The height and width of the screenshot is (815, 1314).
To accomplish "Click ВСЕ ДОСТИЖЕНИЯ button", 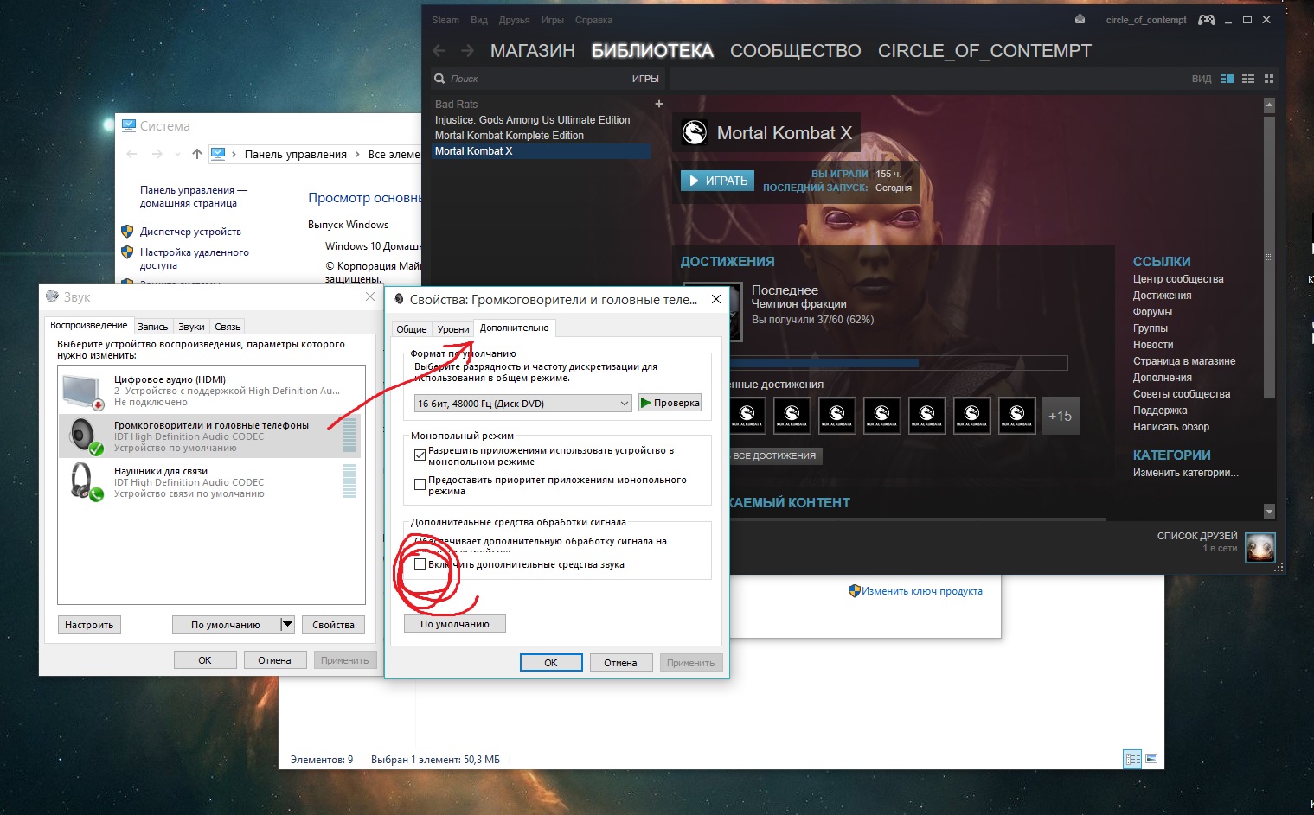I will point(774,455).
